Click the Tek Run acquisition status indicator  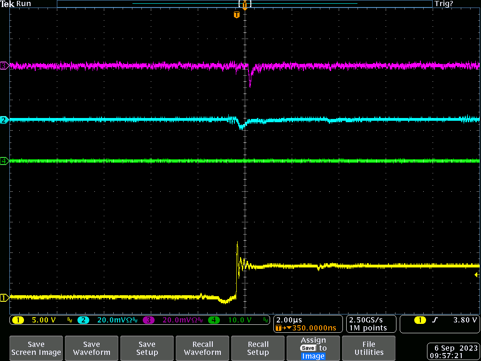click(x=16, y=4)
